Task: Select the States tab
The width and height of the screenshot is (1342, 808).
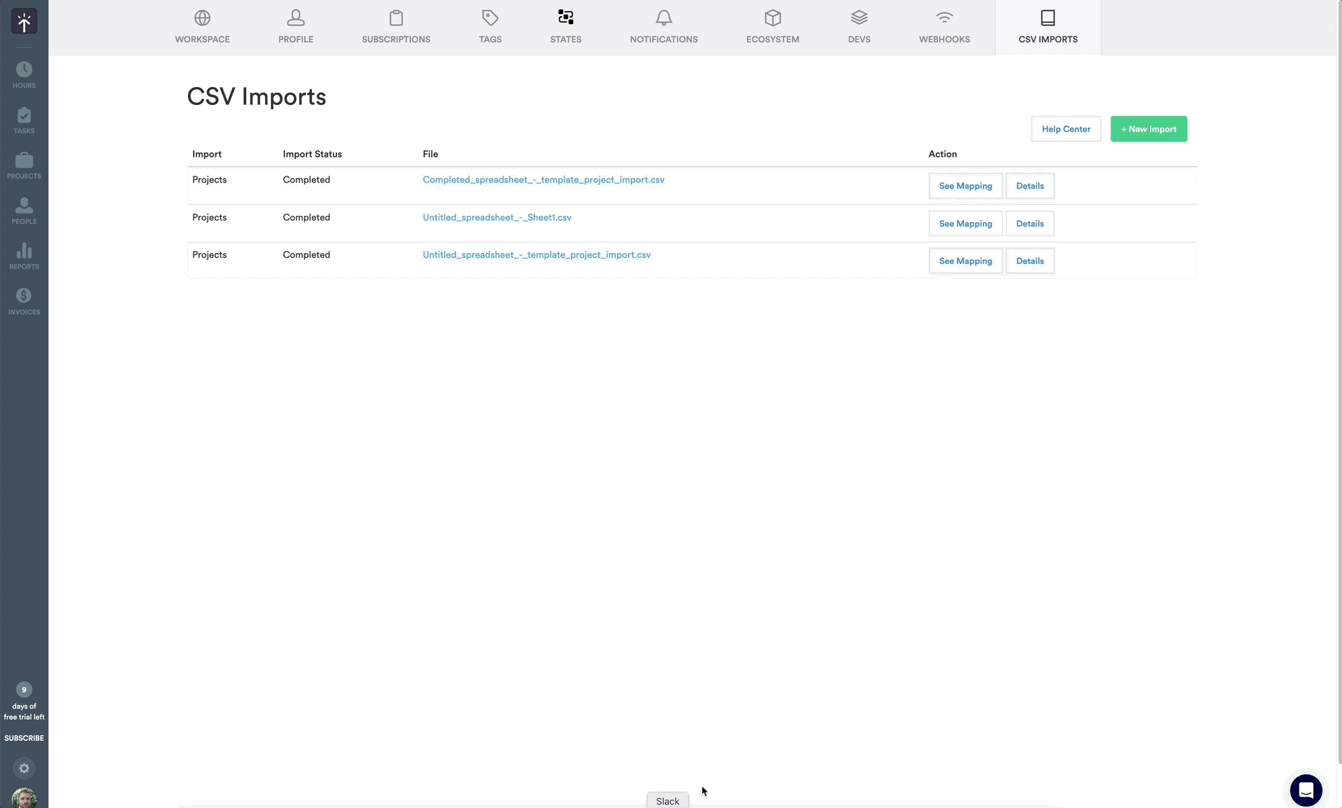Action: [x=565, y=27]
